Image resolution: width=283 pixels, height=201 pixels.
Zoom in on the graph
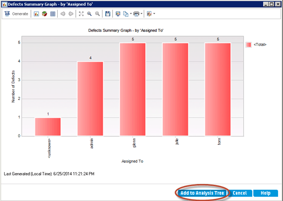(89, 14)
